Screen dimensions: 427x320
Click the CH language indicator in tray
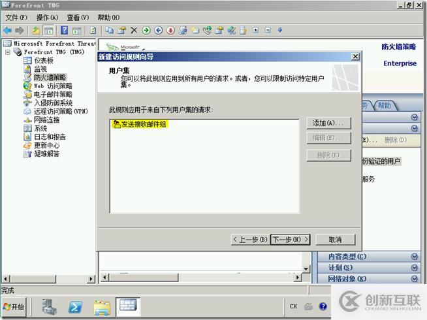tap(293, 306)
